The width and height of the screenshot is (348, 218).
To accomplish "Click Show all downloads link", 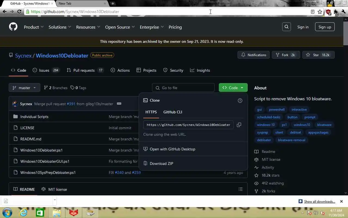I will (319, 202).
